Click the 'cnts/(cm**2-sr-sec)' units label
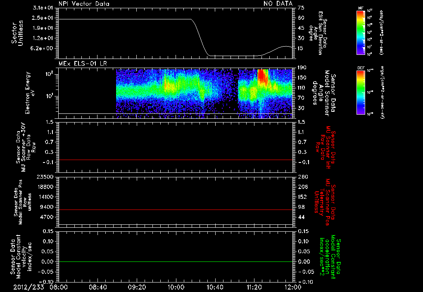423x292 pixels. pyautogui.click(x=381, y=33)
